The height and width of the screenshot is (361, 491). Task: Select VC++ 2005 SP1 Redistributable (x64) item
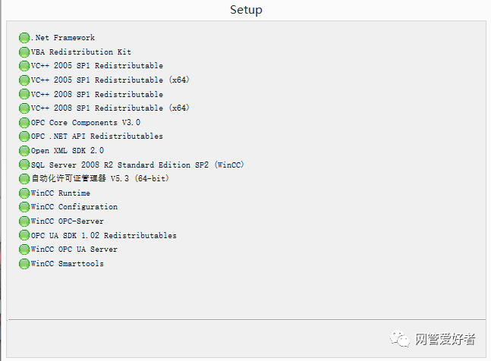[110, 80]
